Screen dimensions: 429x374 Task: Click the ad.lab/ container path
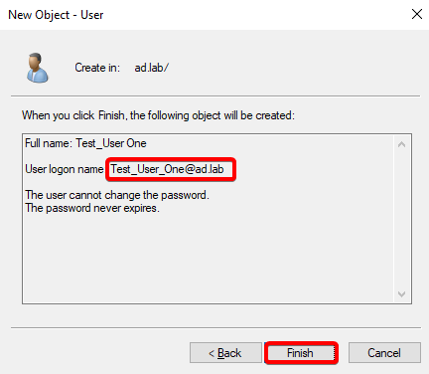[152, 68]
